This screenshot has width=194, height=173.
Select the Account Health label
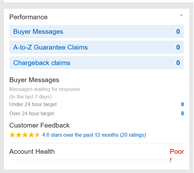[x=32, y=152]
